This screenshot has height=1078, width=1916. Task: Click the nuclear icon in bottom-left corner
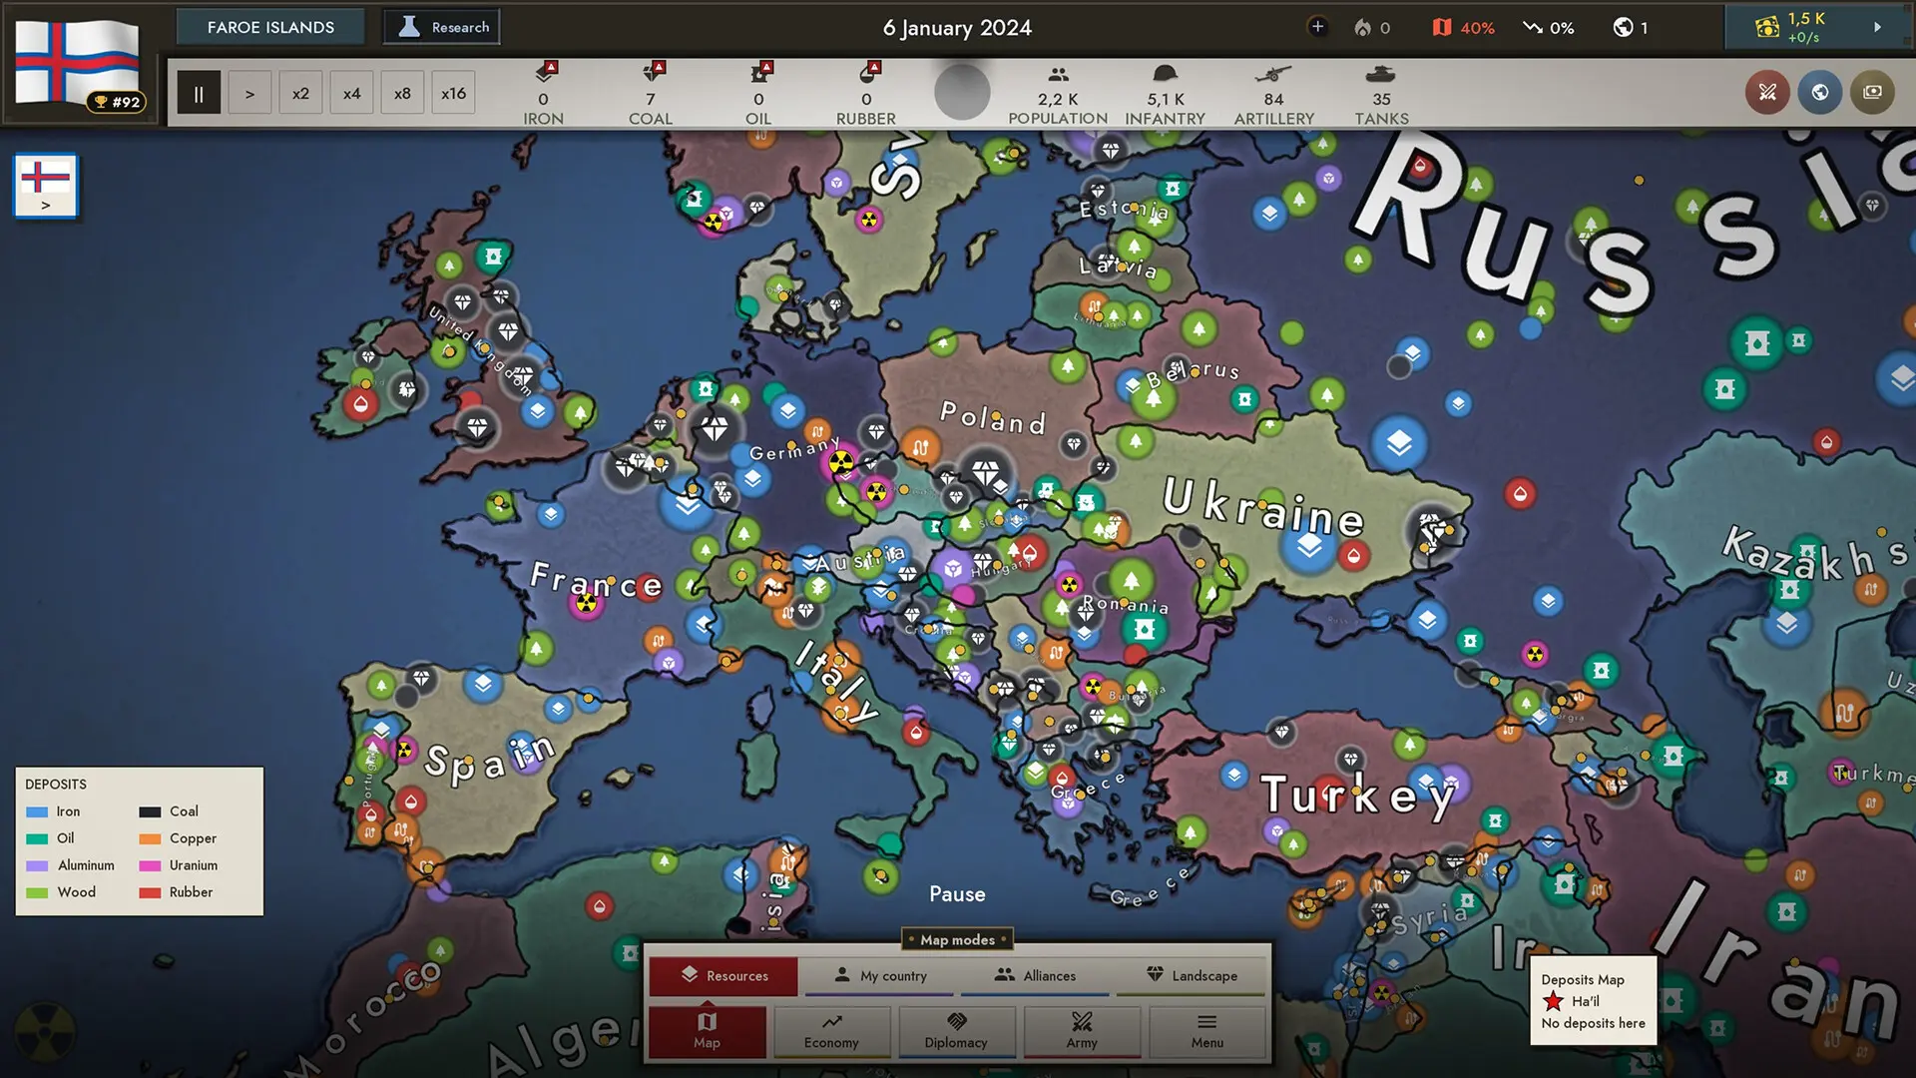[44, 1034]
